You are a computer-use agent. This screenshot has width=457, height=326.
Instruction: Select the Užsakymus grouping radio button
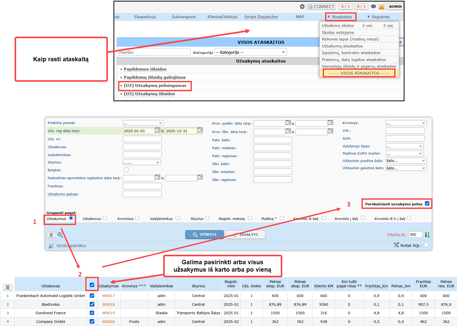(x=71, y=218)
